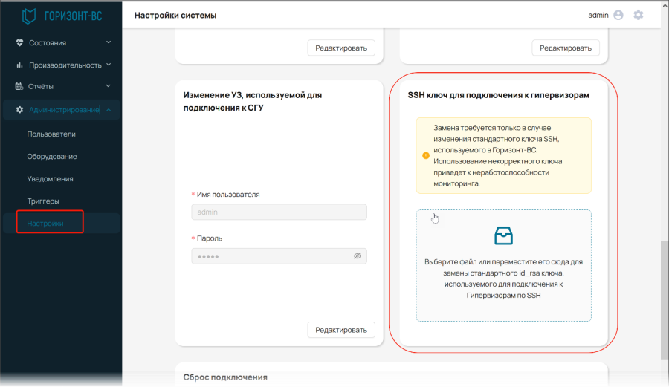This screenshot has width=669, height=387.
Task: Expand the Производительность menu chevron
Action: coord(109,65)
